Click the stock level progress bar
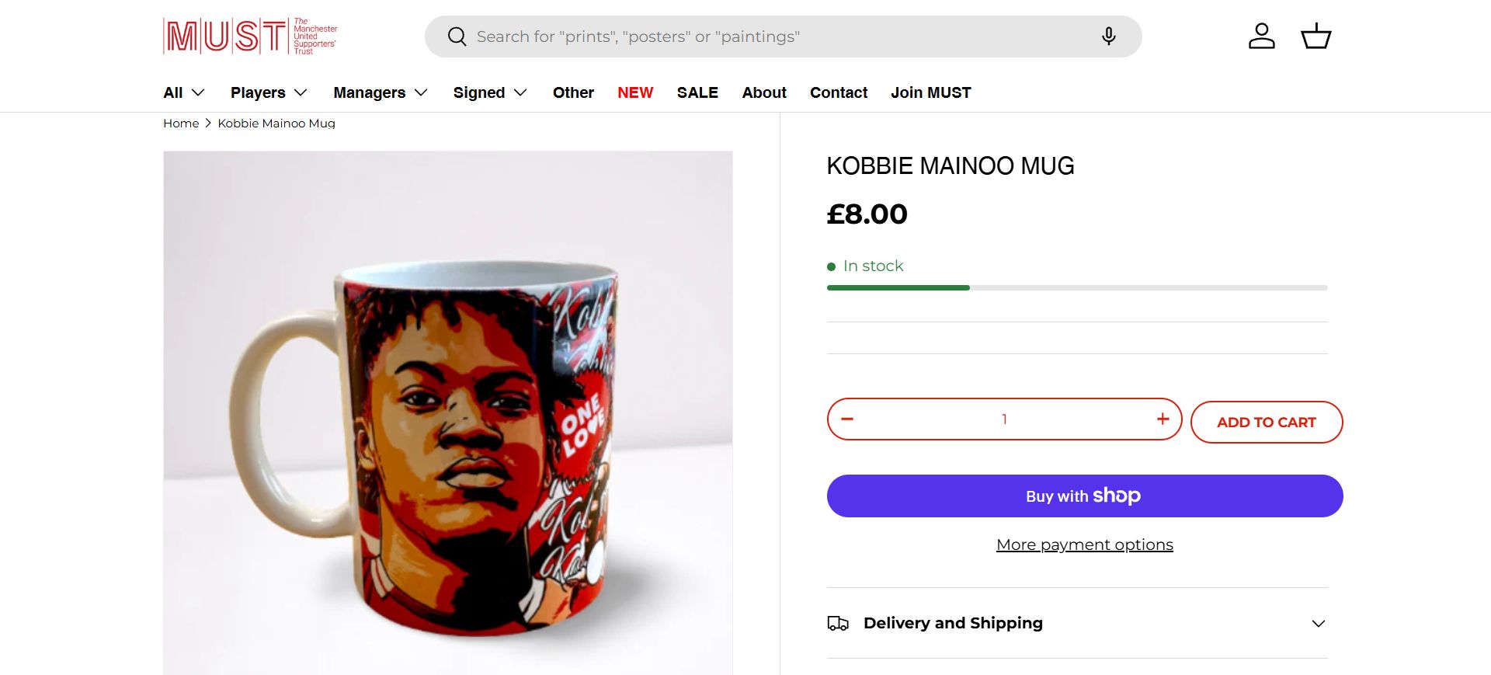Image resolution: width=1491 pixels, height=675 pixels. click(1077, 287)
